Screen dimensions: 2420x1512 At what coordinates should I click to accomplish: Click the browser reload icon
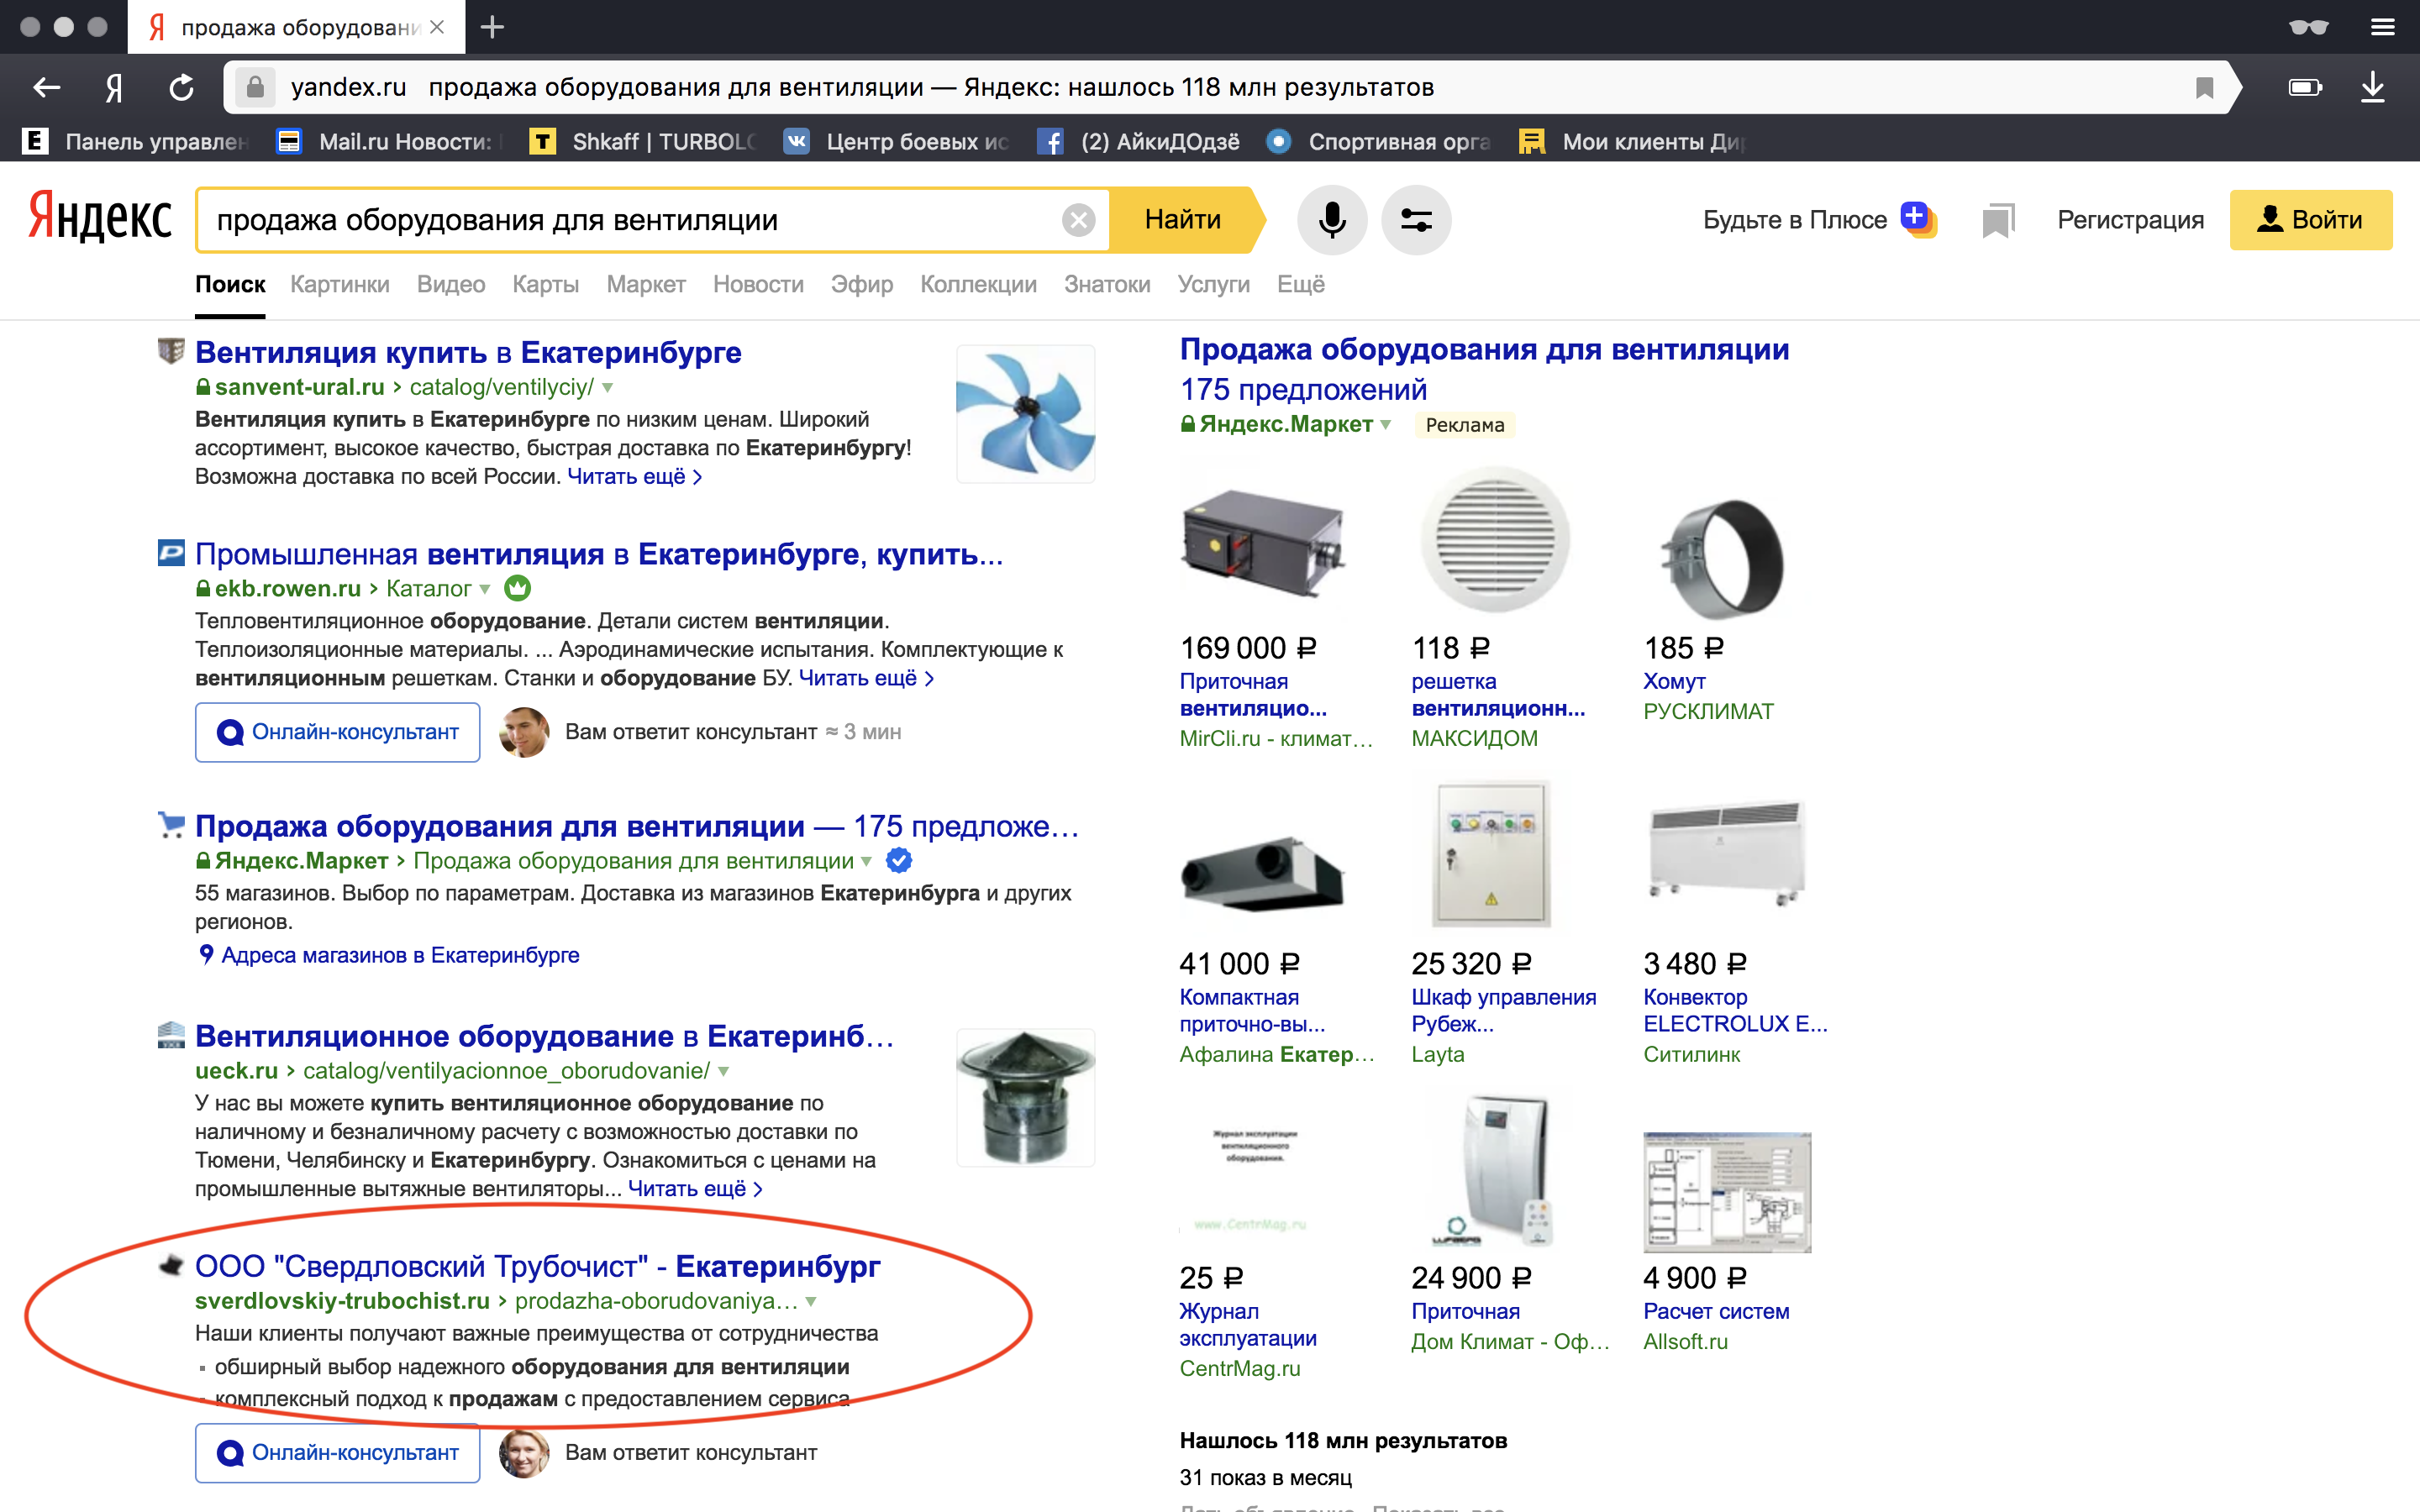(x=181, y=88)
